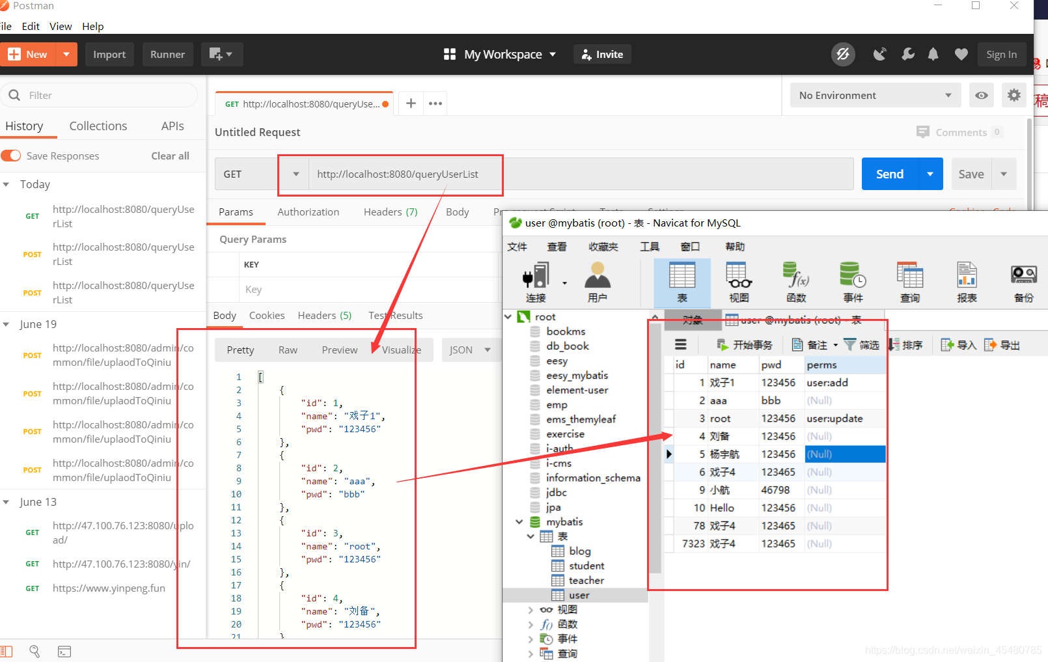Click the history Filter search field
The width and height of the screenshot is (1048, 662).
tap(99, 96)
